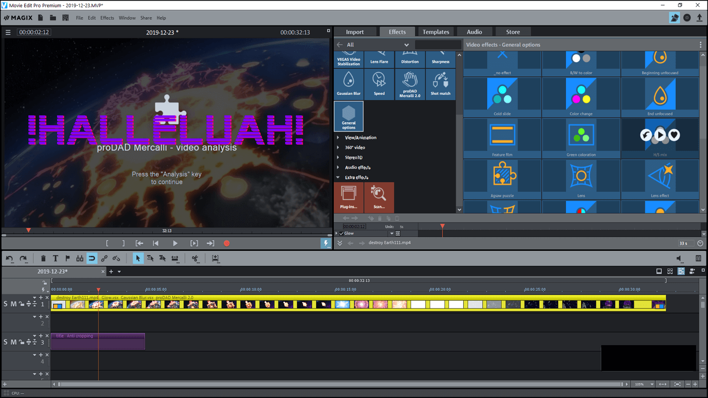Click the Scan plug-ins button
Image resolution: width=708 pixels, height=398 pixels.
(x=379, y=197)
